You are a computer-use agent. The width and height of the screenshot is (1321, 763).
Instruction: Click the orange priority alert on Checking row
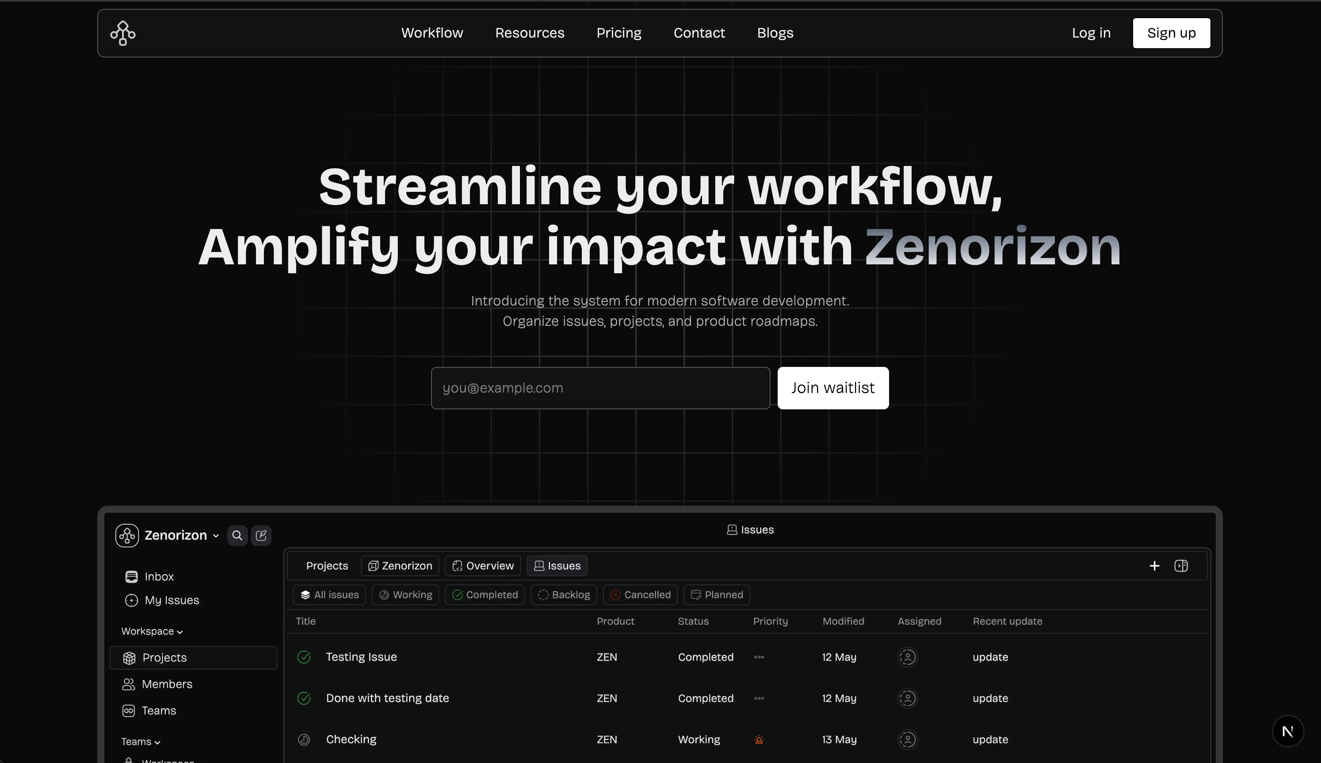tap(759, 740)
